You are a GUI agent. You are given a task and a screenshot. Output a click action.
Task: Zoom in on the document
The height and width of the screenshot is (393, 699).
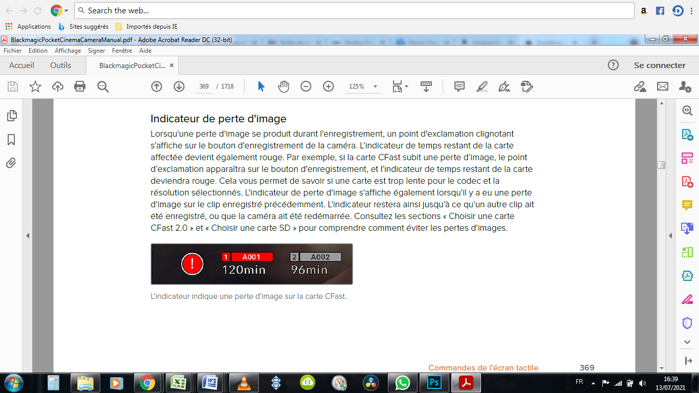click(x=329, y=86)
